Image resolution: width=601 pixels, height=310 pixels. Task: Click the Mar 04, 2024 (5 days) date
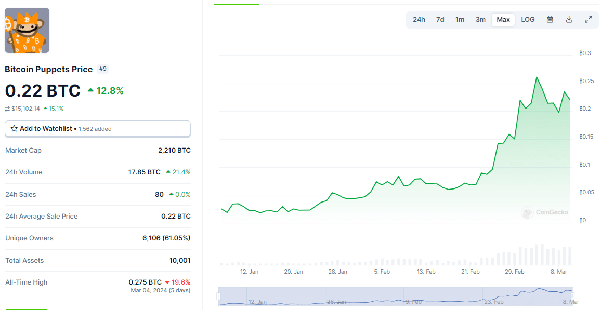(161, 290)
